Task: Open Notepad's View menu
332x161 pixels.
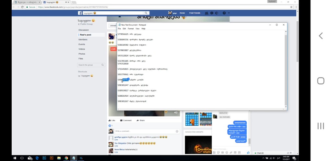Action: pos(137,28)
